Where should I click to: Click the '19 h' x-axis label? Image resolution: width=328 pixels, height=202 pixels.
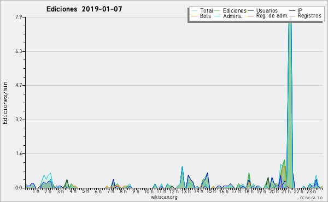[261, 191]
